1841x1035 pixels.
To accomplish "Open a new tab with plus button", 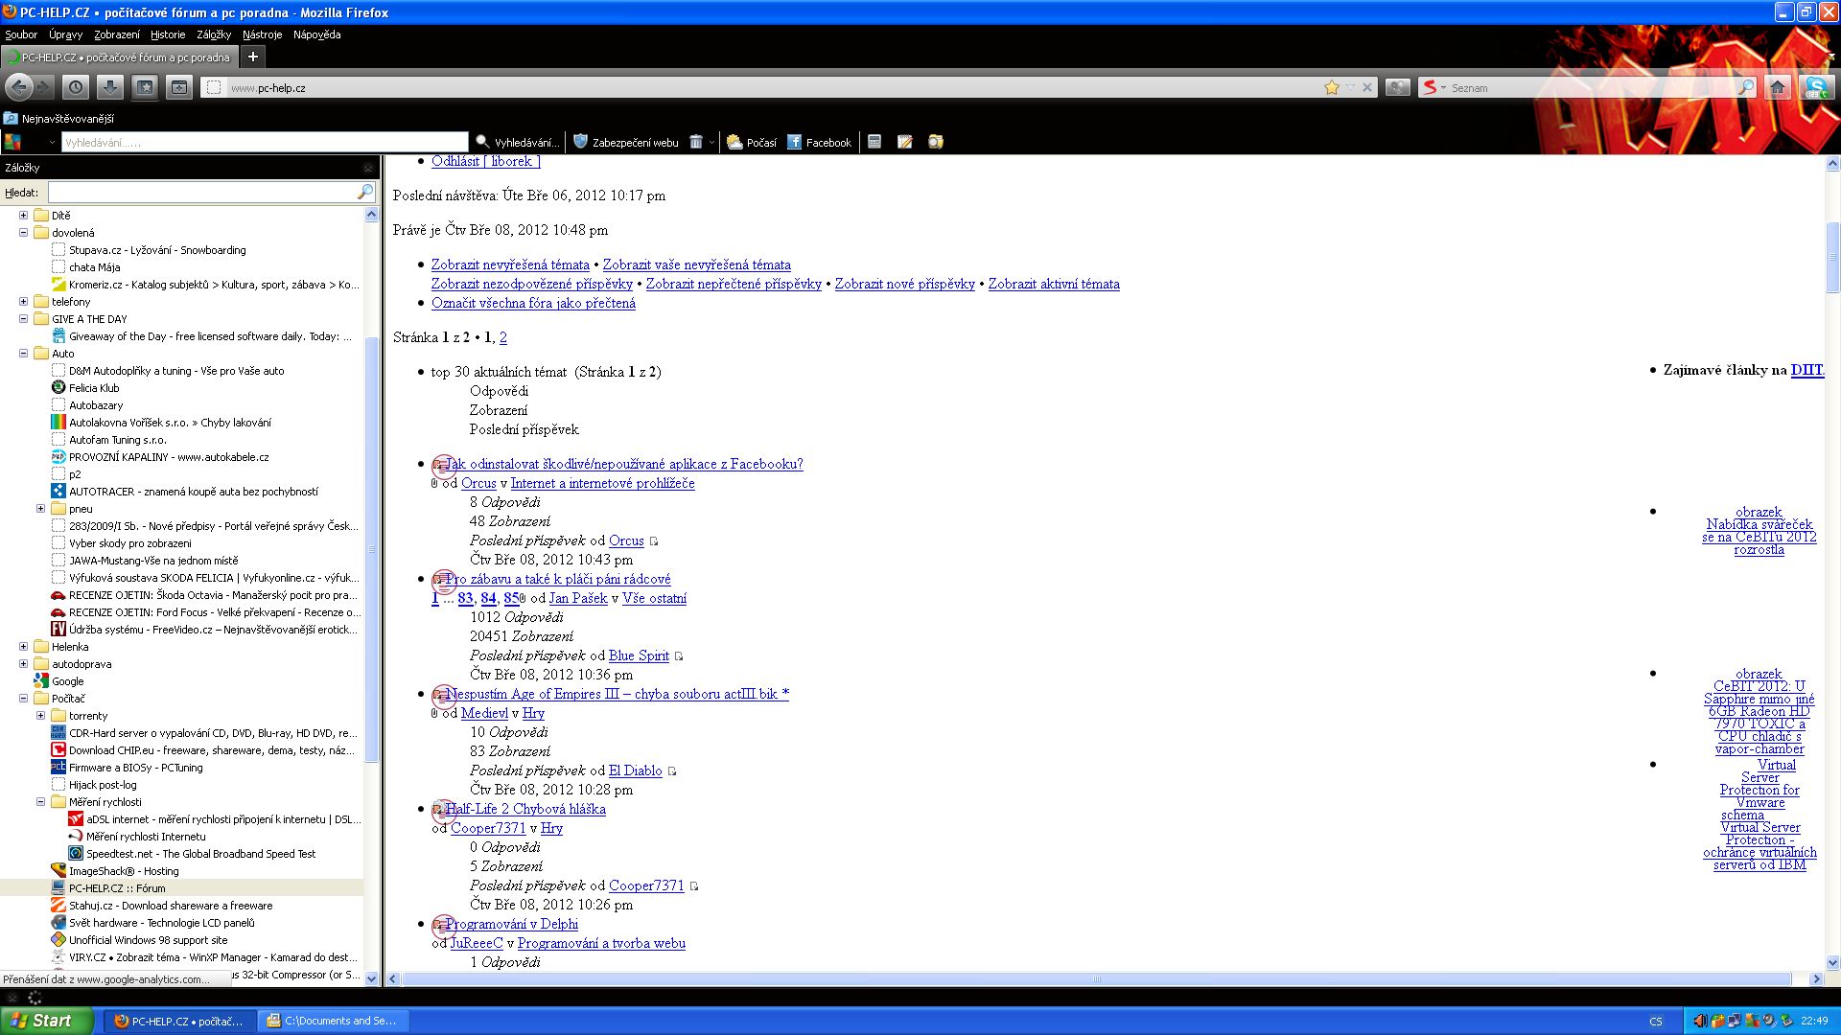I will [253, 57].
